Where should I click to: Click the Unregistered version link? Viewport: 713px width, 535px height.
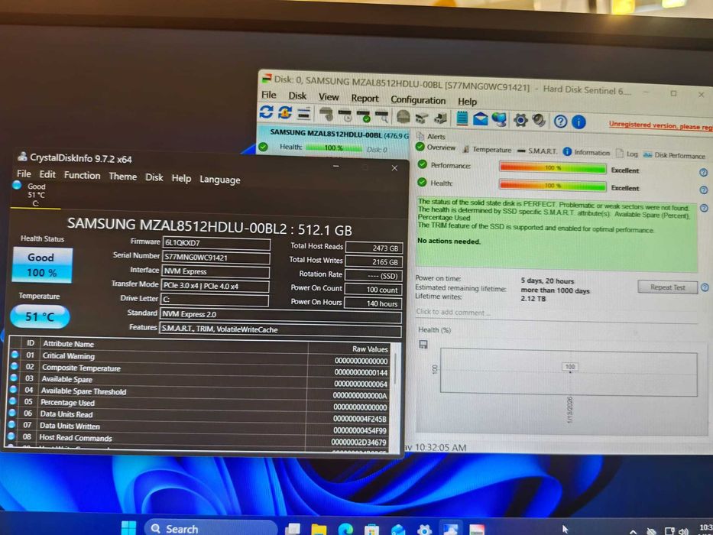(x=661, y=125)
